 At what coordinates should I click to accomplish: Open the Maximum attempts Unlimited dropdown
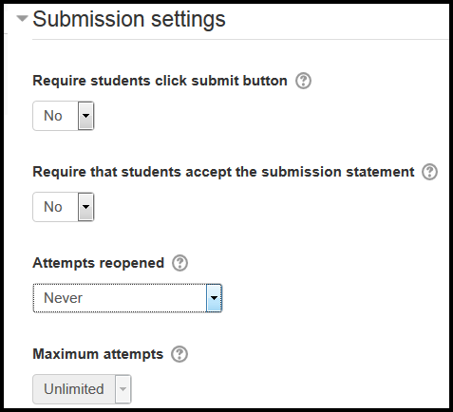(x=82, y=389)
